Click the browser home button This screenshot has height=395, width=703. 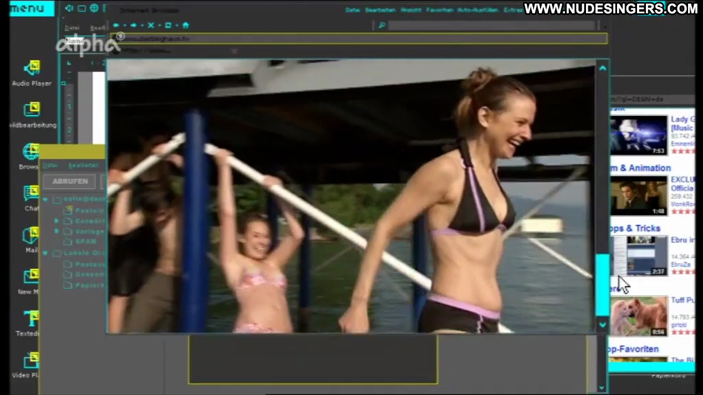click(x=185, y=25)
